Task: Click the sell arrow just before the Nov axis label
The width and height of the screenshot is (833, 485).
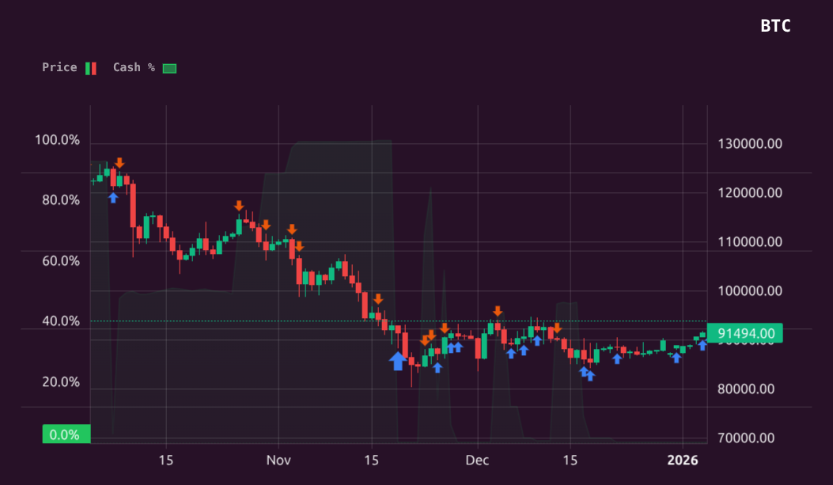Action: (x=267, y=225)
